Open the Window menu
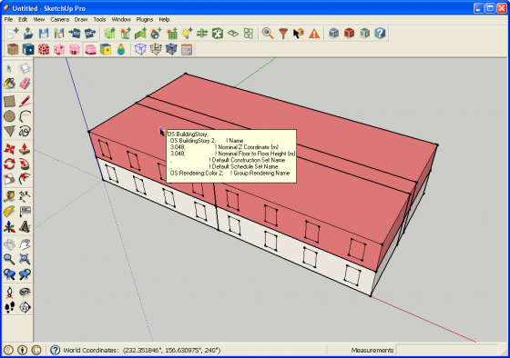This screenshot has width=510, height=358. pos(121,19)
